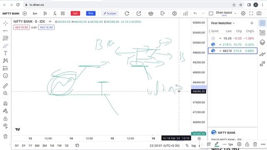Click the pop-out chart icon
267x150 pixels.
(139, 13)
